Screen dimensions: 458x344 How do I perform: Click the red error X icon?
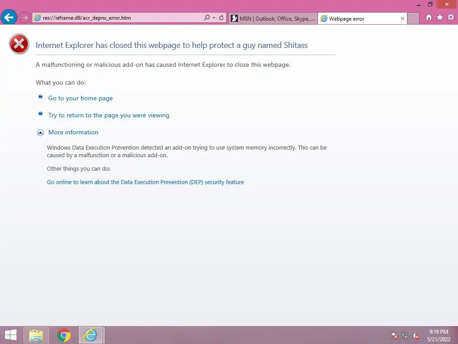19,44
